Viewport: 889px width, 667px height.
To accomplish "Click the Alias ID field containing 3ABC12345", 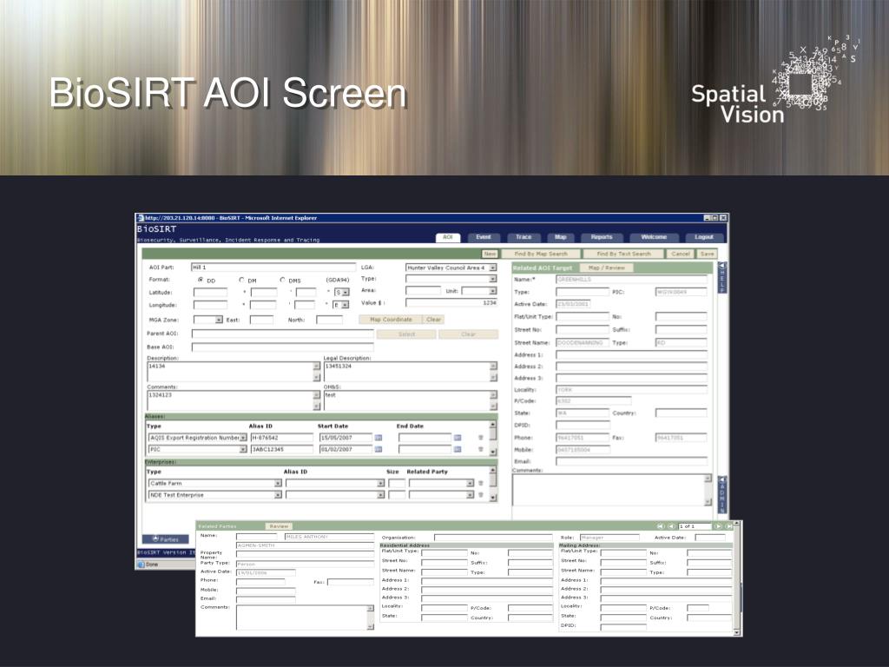I will click(282, 449).
